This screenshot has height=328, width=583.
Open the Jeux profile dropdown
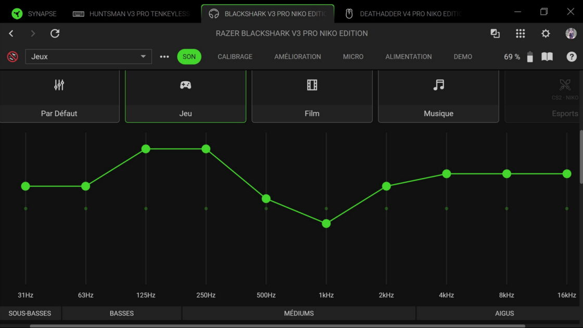[88, 57]
